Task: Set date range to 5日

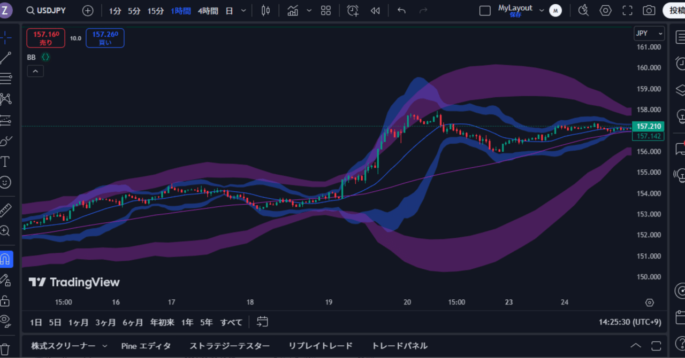Action: click(55, 322)
